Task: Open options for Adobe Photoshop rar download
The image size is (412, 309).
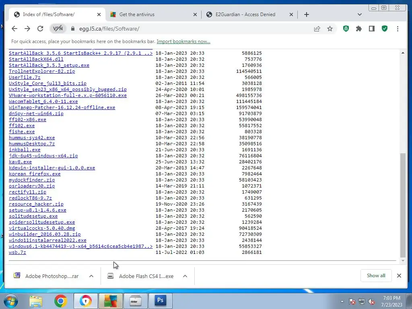Action: tap(91, 276)
